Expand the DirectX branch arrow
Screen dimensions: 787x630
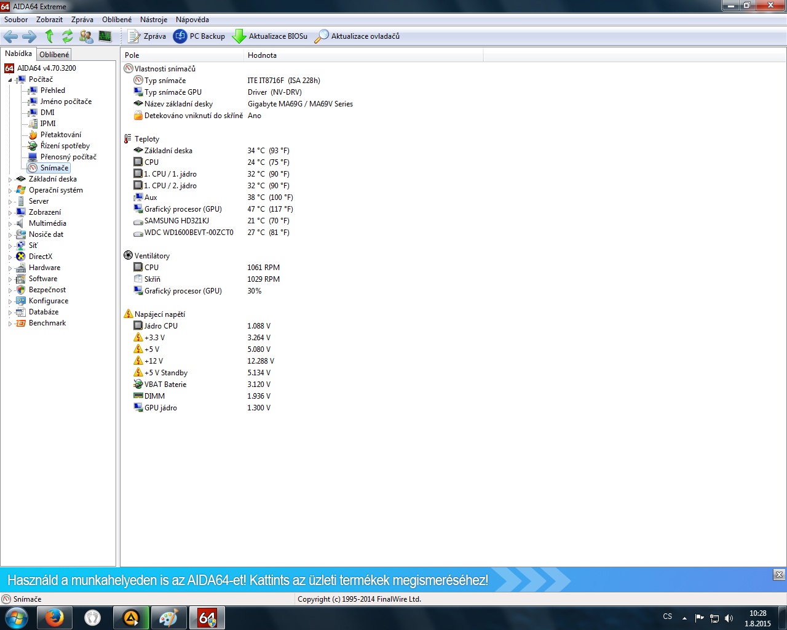pyautogui.click(x=10, y=257)
